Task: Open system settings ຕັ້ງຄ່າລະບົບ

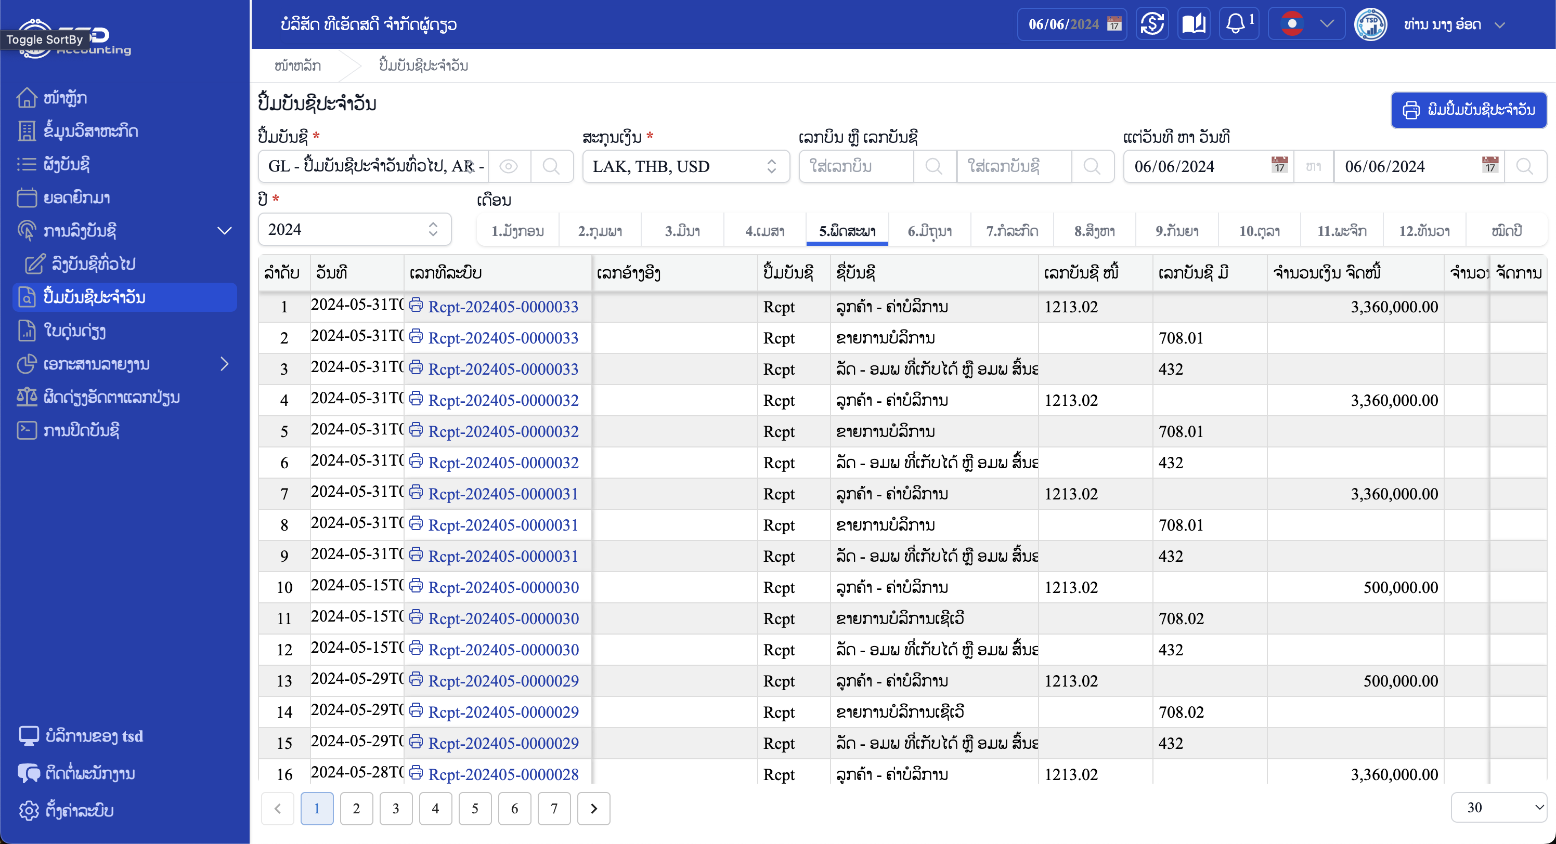Action: pyautogui.click(x=66, y=810)
